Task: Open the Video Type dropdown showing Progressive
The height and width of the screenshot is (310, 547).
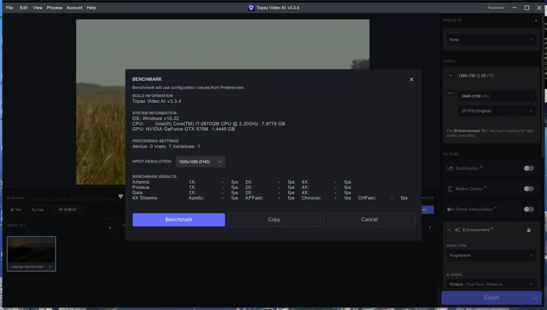Action: [491, 255]
